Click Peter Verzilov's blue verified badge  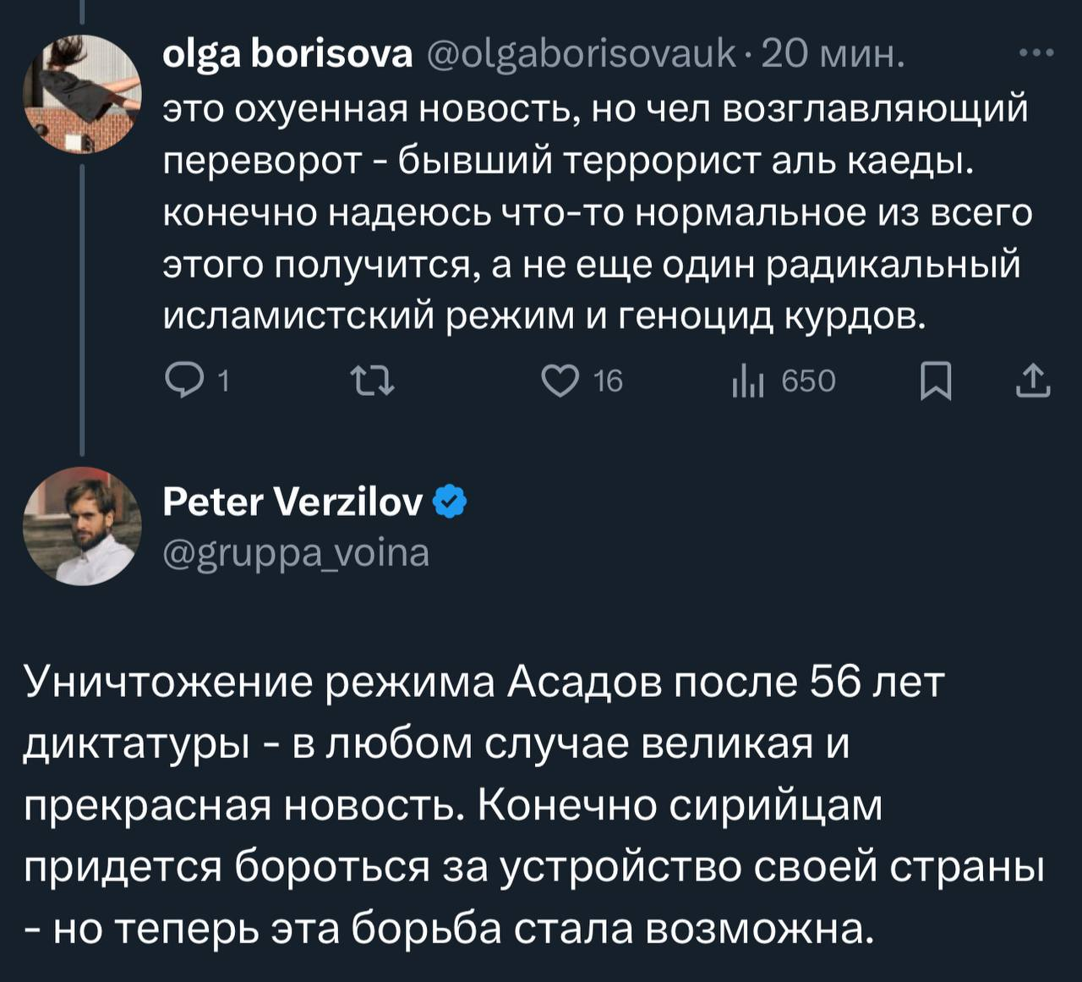pos(451,503)
